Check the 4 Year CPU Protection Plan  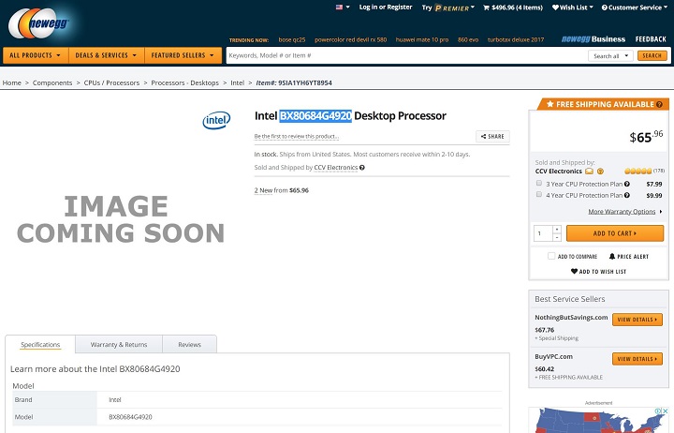pos(539,195)
